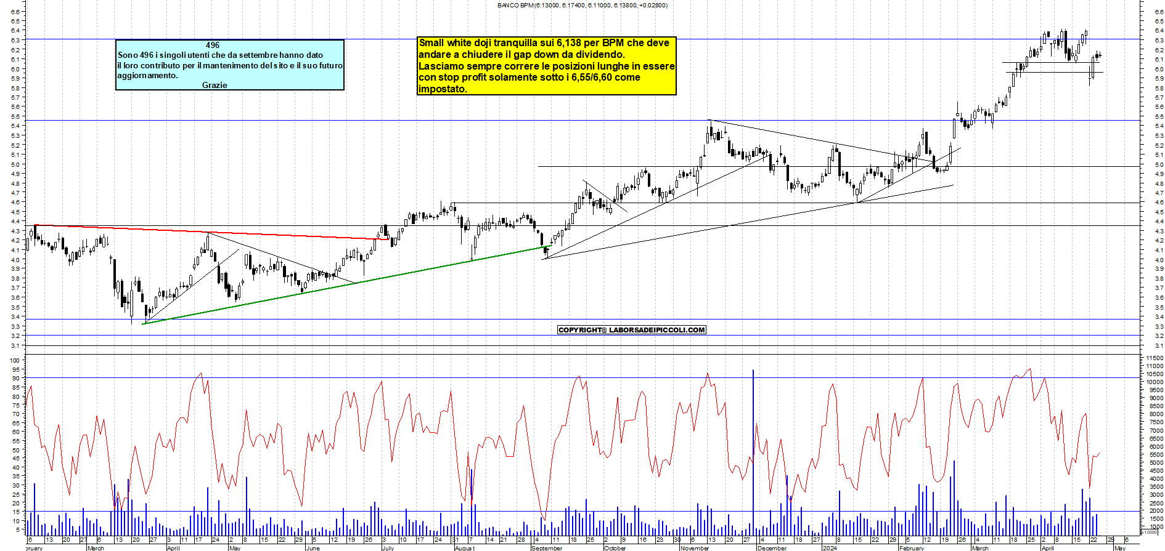Click the 'November' month label on time axis
This screenshot has height=551, width=1165.
tap(695, 548)
